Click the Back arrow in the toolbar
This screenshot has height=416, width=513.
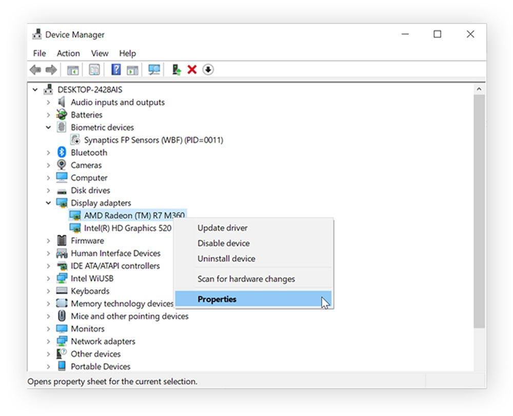35,70
